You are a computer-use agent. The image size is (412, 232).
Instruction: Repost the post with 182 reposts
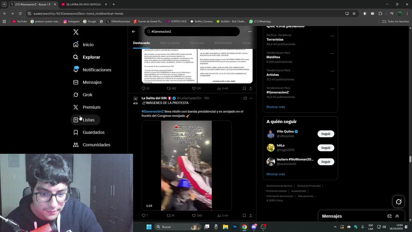click(x=171, y=88)
